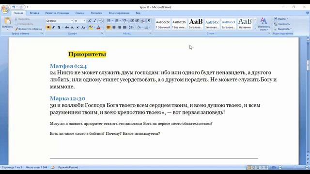Click the Sort (A-Z) icon
The height and width of the screenshot is (174, 310).
pyautogui.click(x=143, y=21)
